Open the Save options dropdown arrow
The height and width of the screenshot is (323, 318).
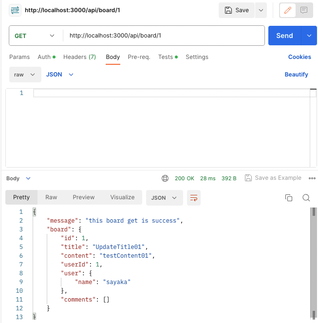[261, 10]
